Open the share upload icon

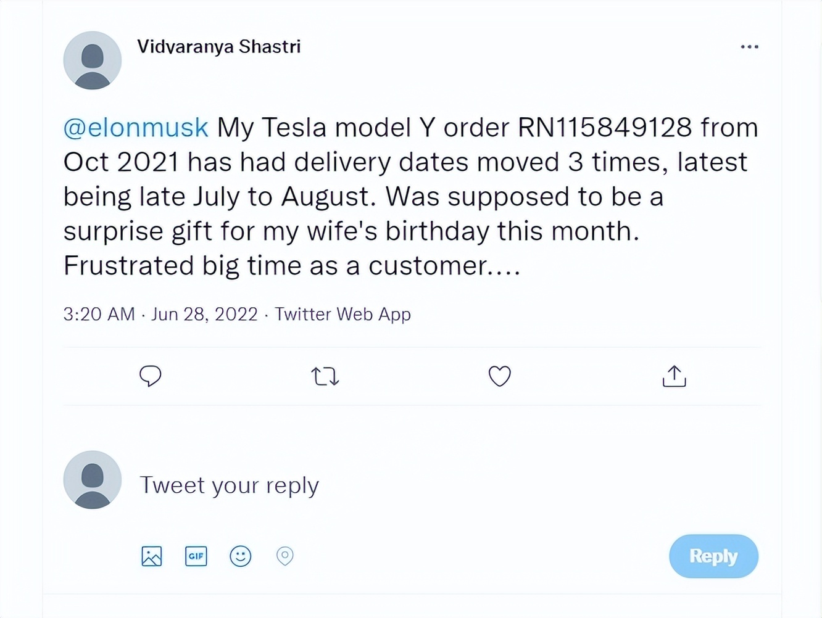click(674, 376)
